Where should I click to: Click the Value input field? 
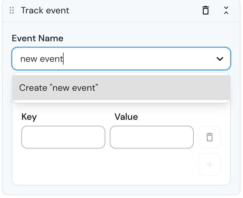coord(152,137)
